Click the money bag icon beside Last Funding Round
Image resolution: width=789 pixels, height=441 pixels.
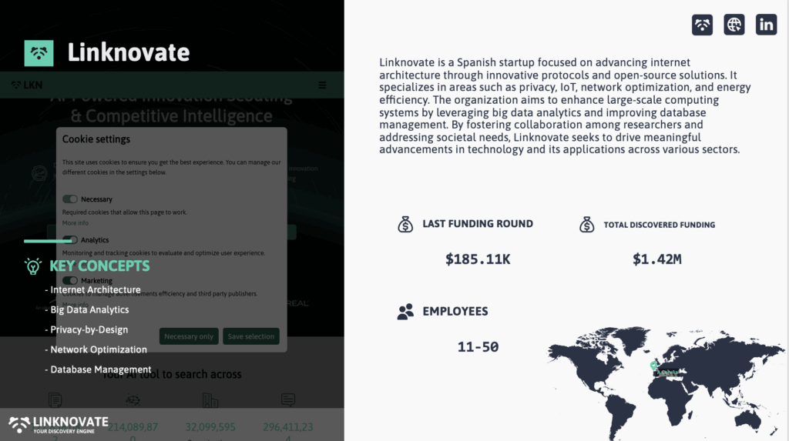pyautogui.click(x=405, y=224)
